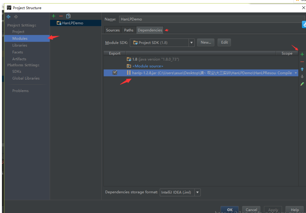The height and width of the screenshot is (213, 306).
Task: Toggle export checkbox for hanlp-1.2.8.jar
Action: (115, 73)
